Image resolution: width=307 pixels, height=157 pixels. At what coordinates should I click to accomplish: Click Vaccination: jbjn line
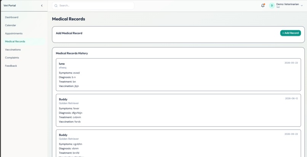click(69, 86)
